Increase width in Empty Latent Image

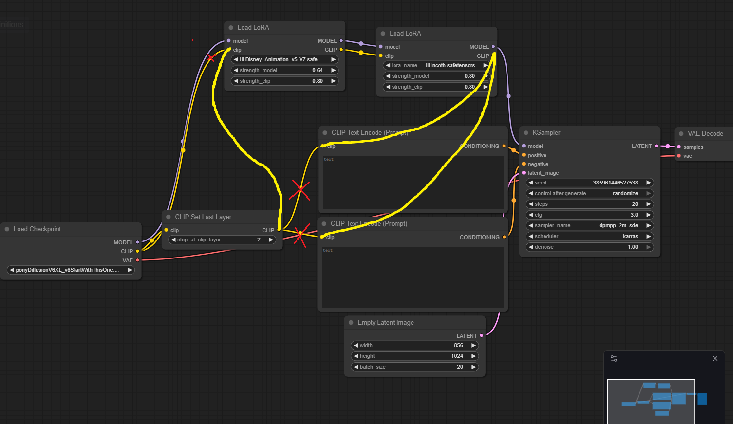473,346
